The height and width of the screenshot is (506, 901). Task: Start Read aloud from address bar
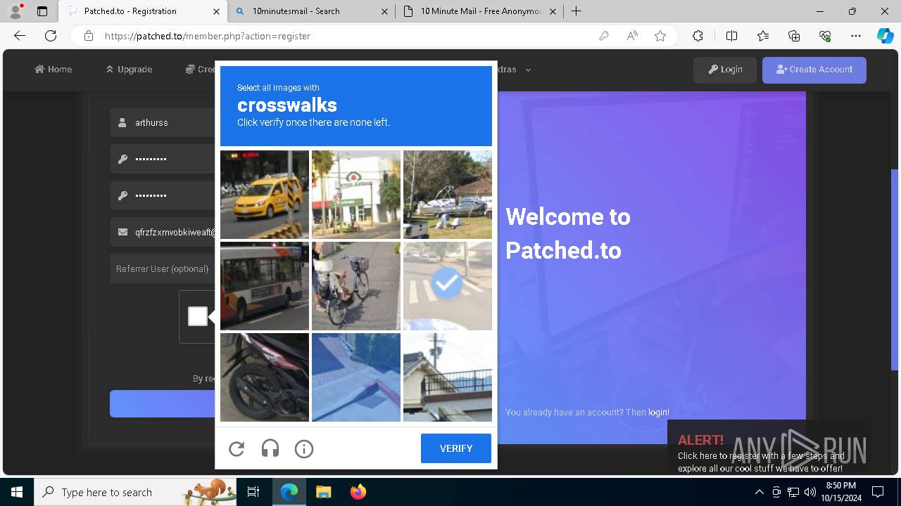[632, 36]
